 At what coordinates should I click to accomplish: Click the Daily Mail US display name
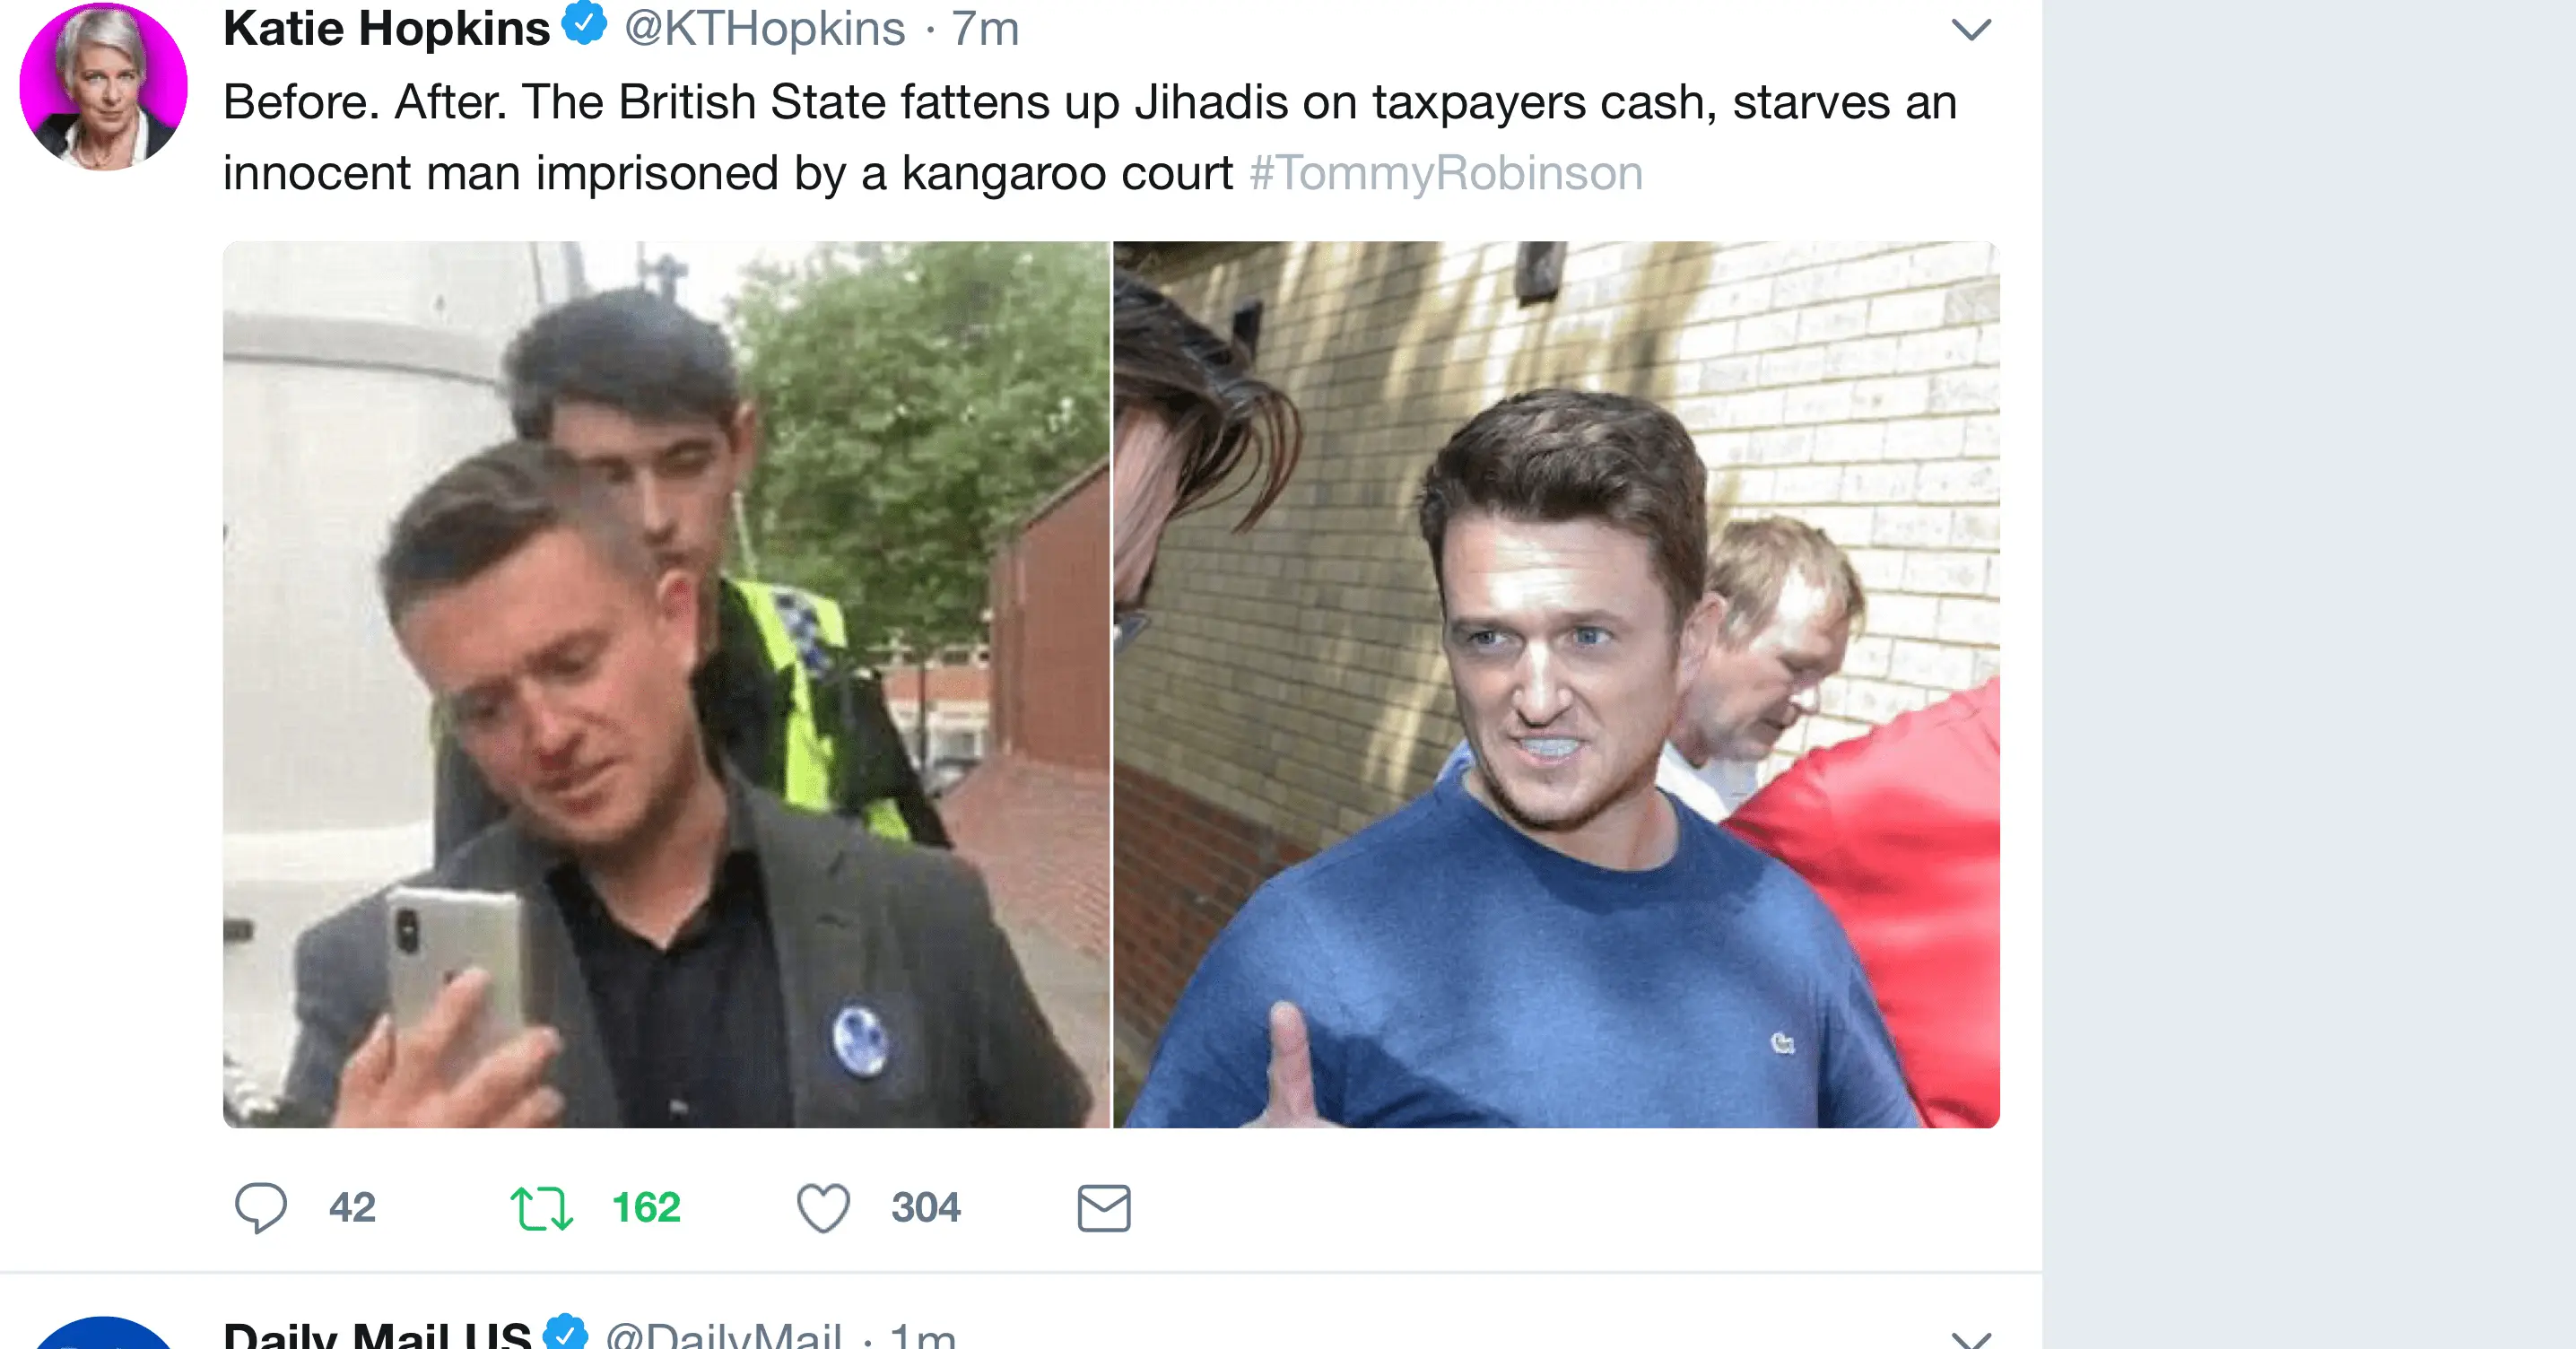[x=377, y=1334]
